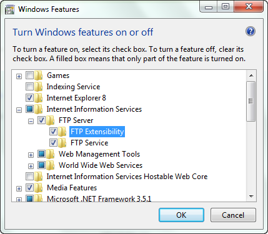Click the Indexing Service folder icon
Image resolution: width=268 pixels, height=234 pixels.
click(x=39, y=87)
